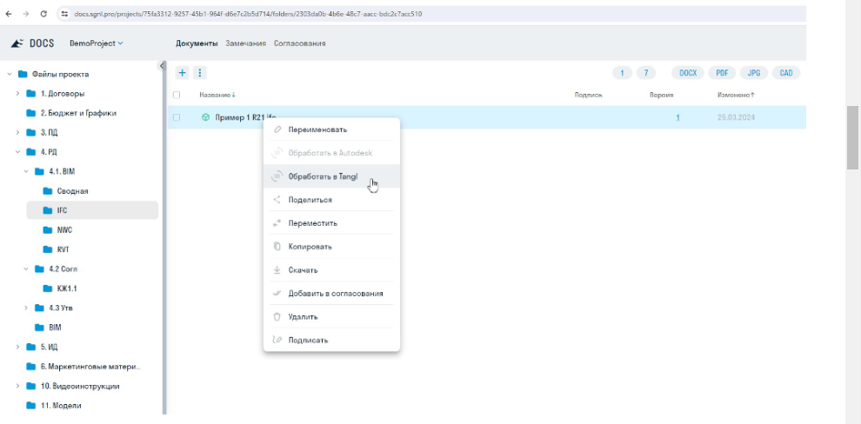This screenshot has height=424, width=861.
Task: Expand the 1. Договоры folder
Action: click(17, 93)
